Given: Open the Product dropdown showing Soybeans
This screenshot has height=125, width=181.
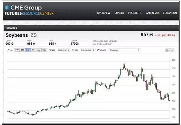Looking at the screenshot, I should [x=125, y=50].
